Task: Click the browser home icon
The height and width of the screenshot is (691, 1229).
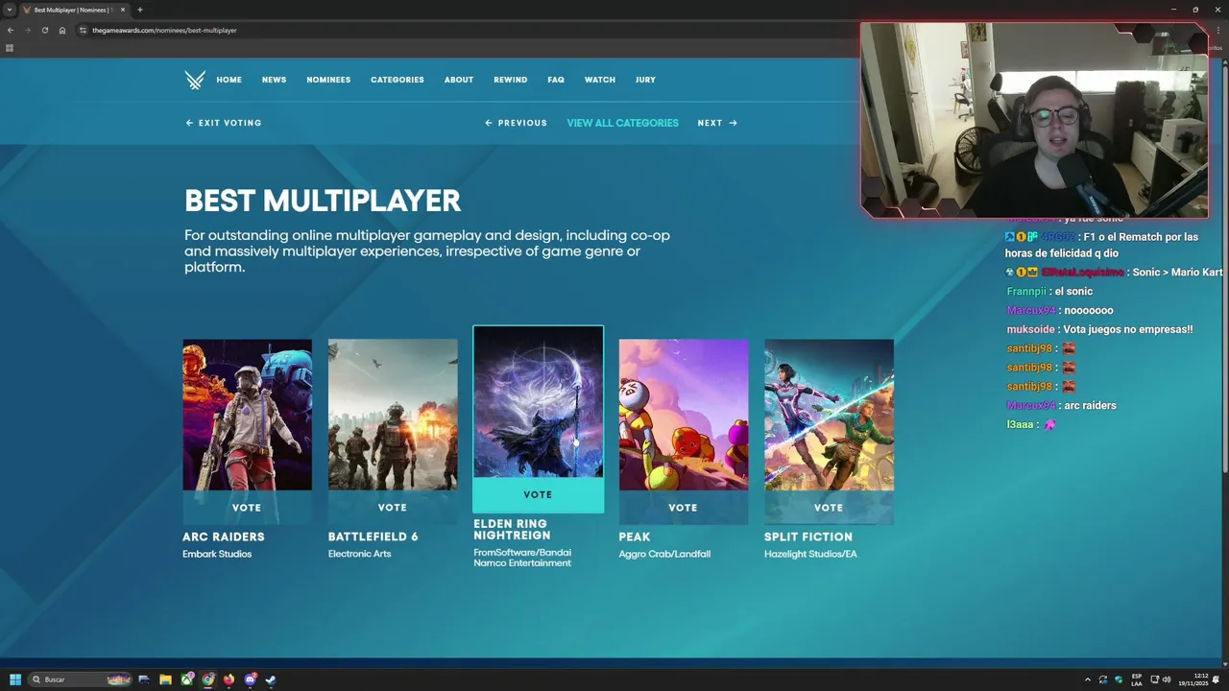Action: [62, 30]
